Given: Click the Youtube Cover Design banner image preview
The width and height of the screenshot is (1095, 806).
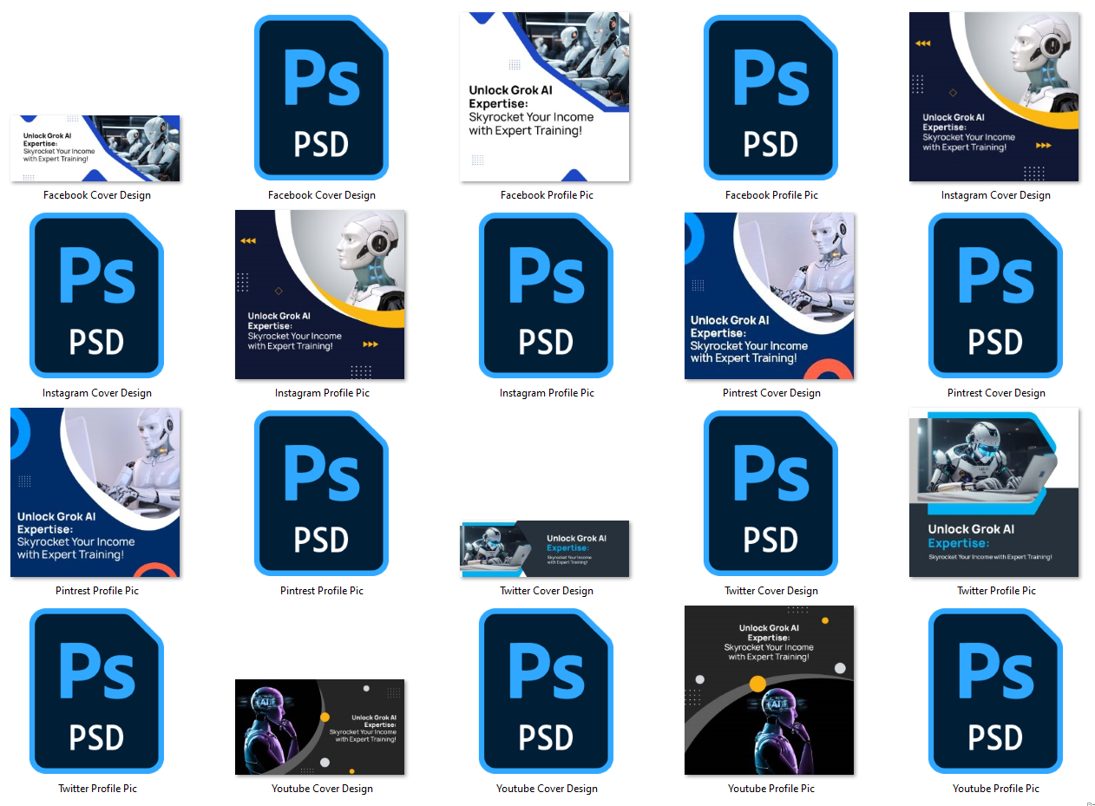Looking at the screenshot, I should coord(320,727).
